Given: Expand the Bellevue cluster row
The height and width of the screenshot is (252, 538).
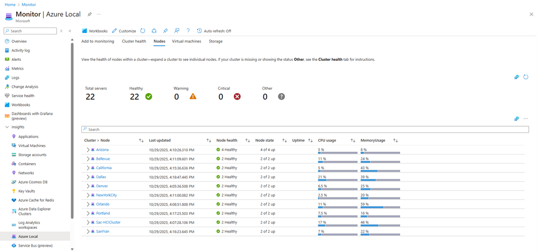Looking at the screenshot, I should tap(88, 159).
